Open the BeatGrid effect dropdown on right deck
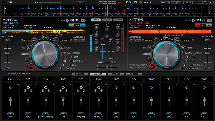The width and height of the screenshot is (215, 121). click(143, 40)
